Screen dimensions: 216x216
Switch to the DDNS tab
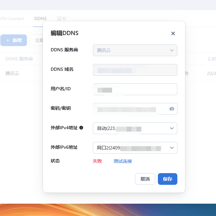click(40, 19)
